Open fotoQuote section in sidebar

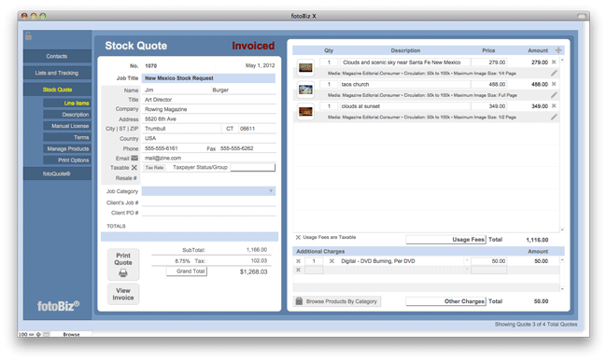(x=57, y=174)
